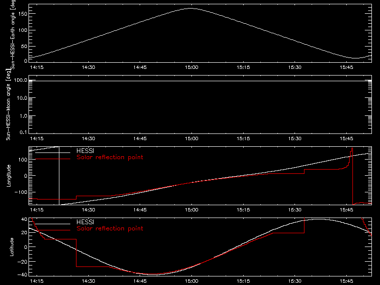Click 100.0 tick on Moon angle axis
The width and height of the screenshot is (380, 285).
(x=20, y=80)
